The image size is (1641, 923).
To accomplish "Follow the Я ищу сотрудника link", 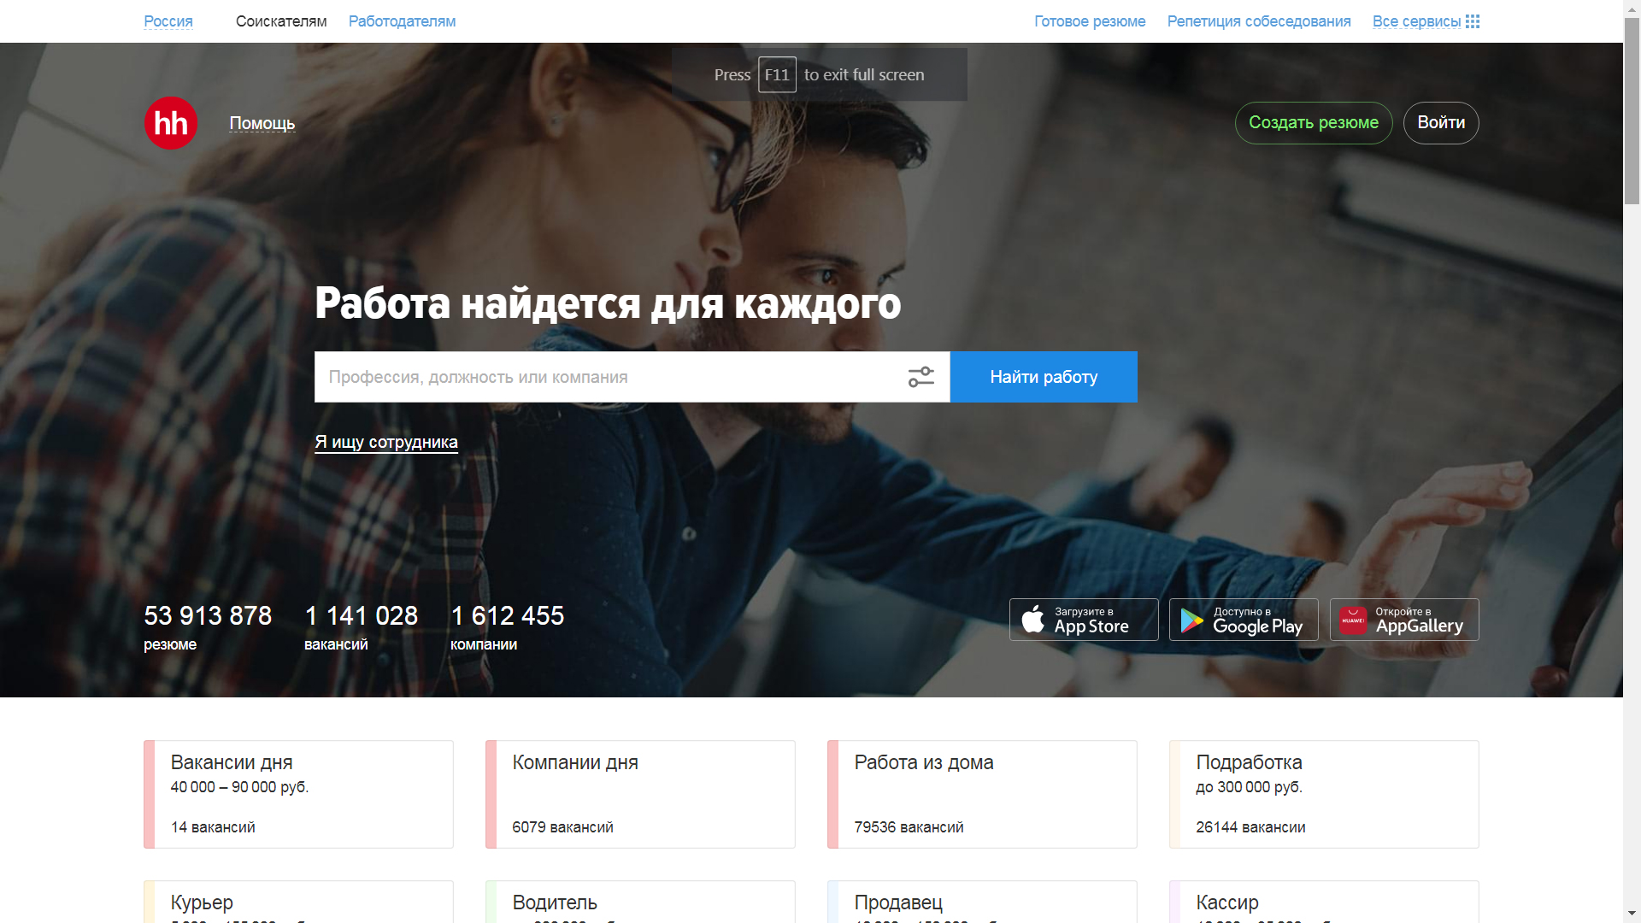I will pyautogui.click(x=386, y=442).
